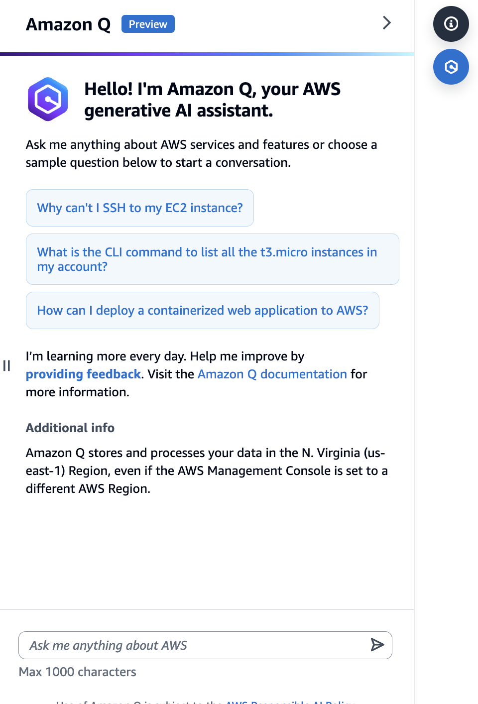Open the info icon in the top right

point(451,23)
